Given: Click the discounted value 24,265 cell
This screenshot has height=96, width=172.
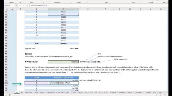Looking at the screenshot, I should (x=63, y=86).
